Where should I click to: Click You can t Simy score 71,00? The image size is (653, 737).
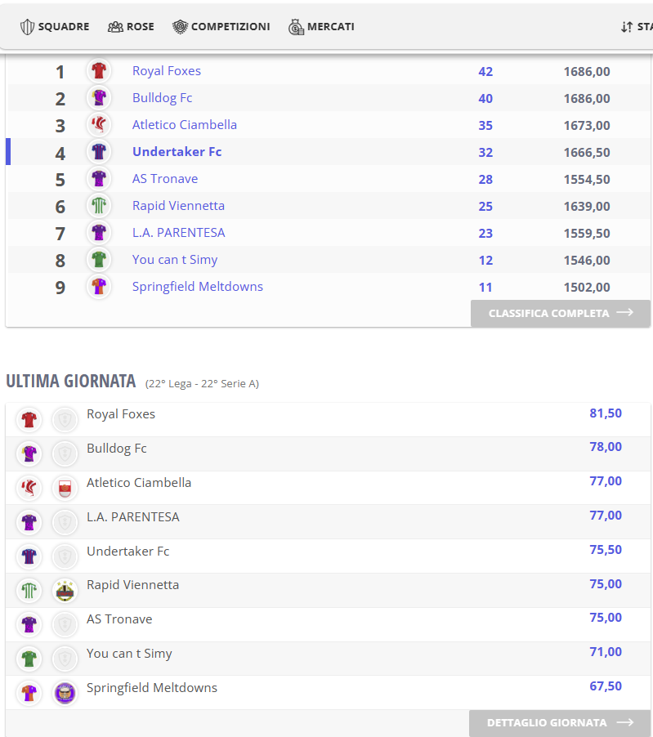[606, 652]
